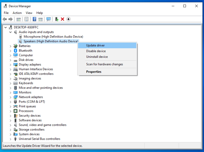Click the Universal Serial Bus controllers icon
This screenshot has width=204, height=152.
pyautogui.click(x=15, y=139)
